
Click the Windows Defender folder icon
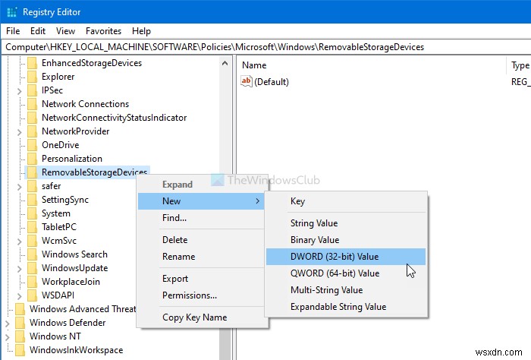20,323
